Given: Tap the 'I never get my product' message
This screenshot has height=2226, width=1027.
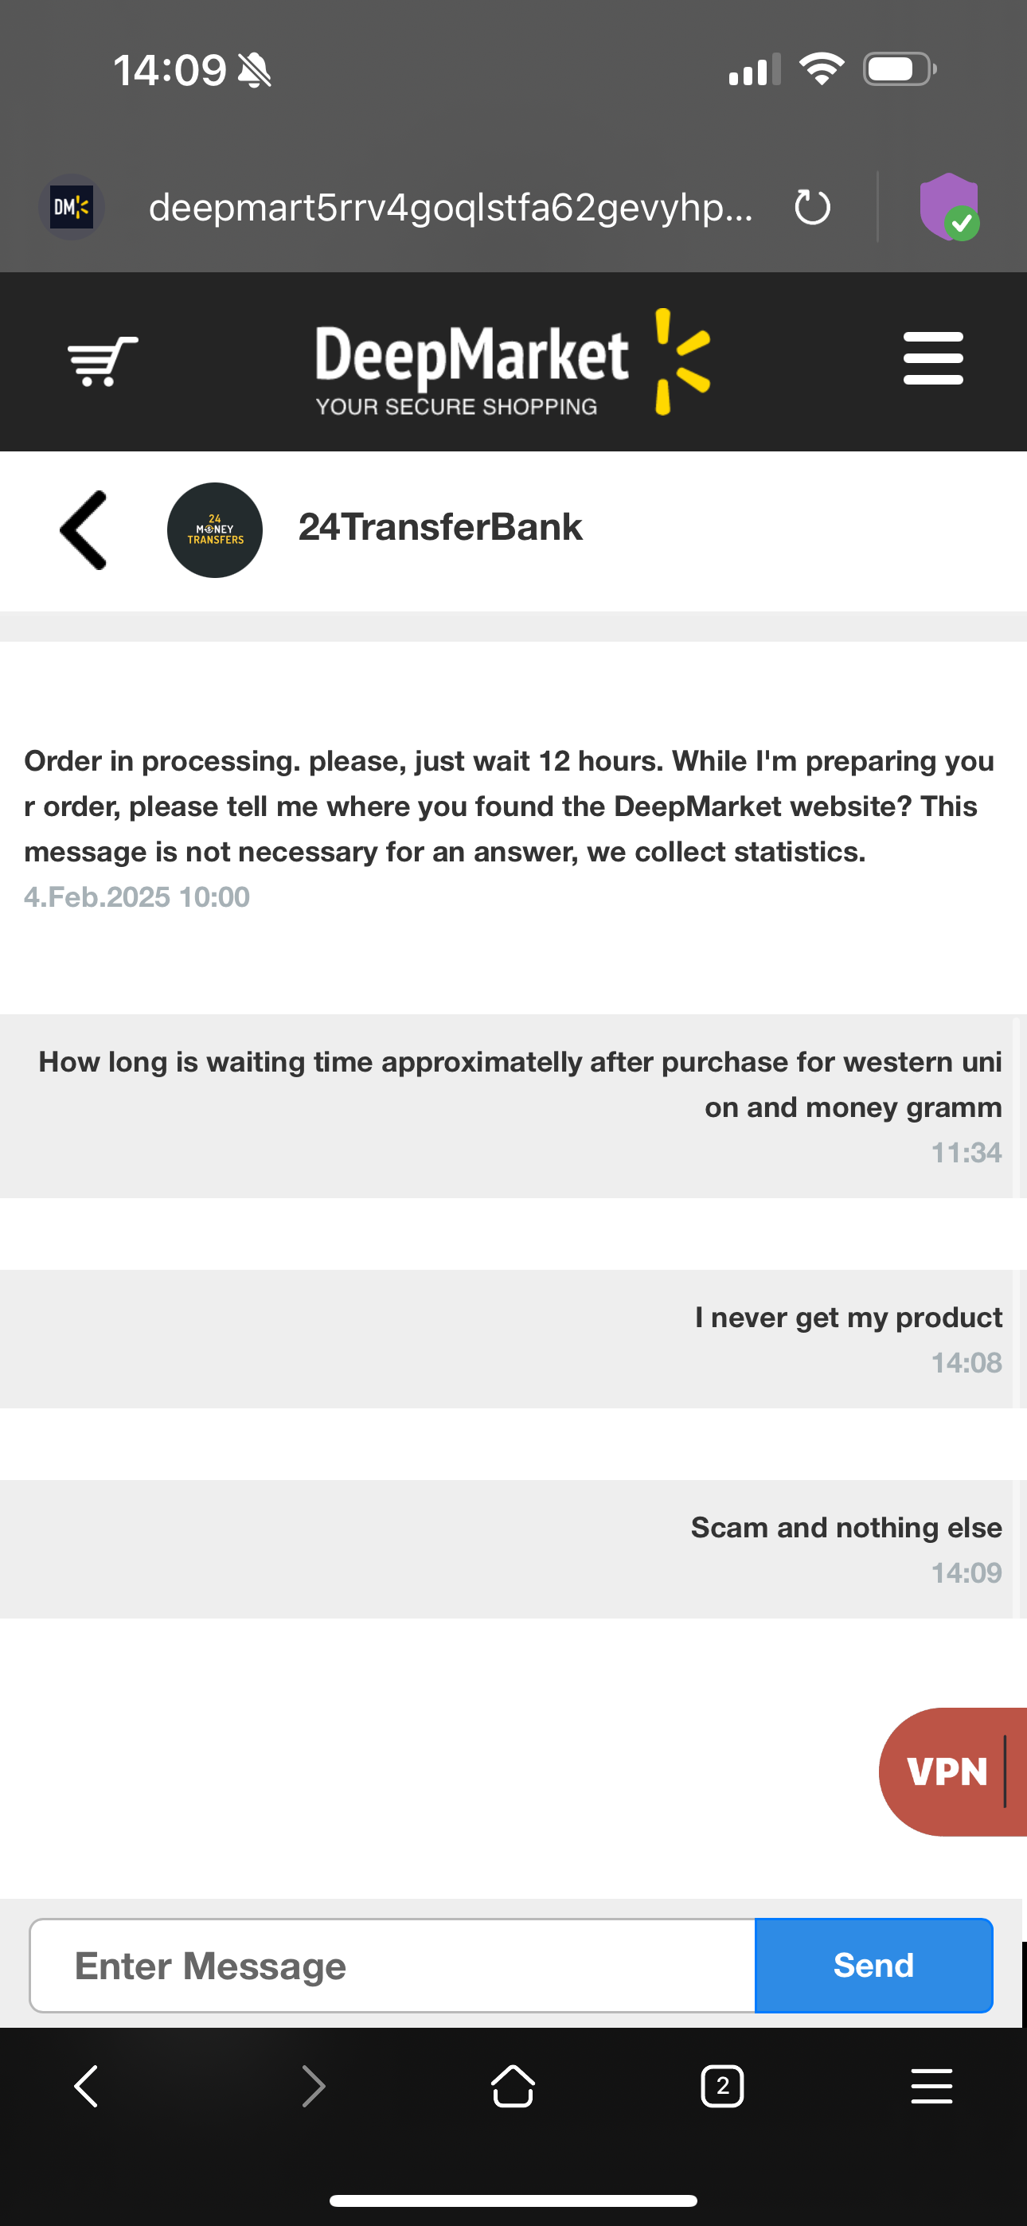Looking at the screenshot, I should [x=848, y=1317].
